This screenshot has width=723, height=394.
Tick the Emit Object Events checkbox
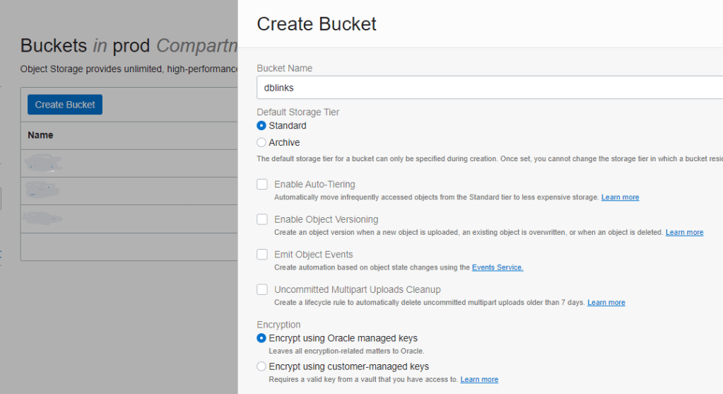(262, 255)
